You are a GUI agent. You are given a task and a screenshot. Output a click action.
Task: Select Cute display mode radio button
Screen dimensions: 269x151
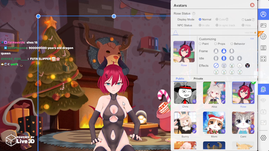click(217, 19)
